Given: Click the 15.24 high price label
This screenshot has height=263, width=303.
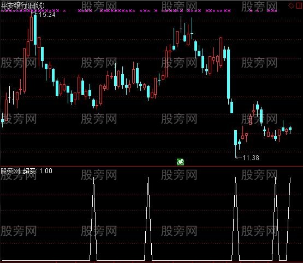Looking at the screenshot, I should [x=47, y=15].
